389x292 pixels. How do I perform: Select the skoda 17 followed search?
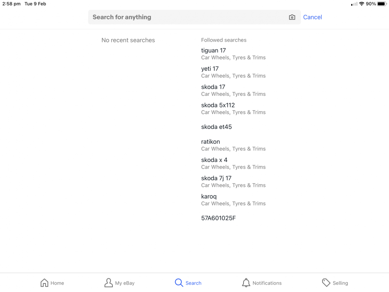click(233, 90)
